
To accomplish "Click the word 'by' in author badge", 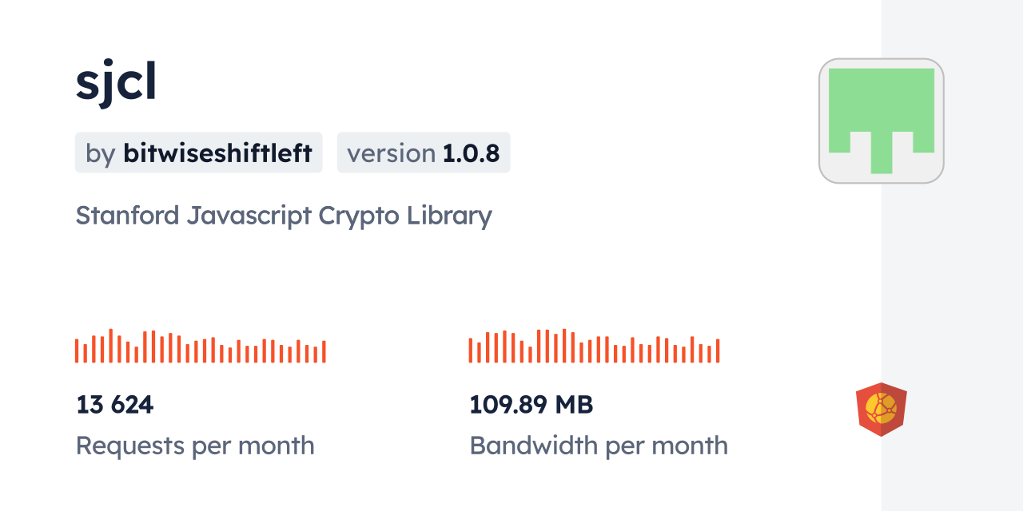I will click(101, 153).
